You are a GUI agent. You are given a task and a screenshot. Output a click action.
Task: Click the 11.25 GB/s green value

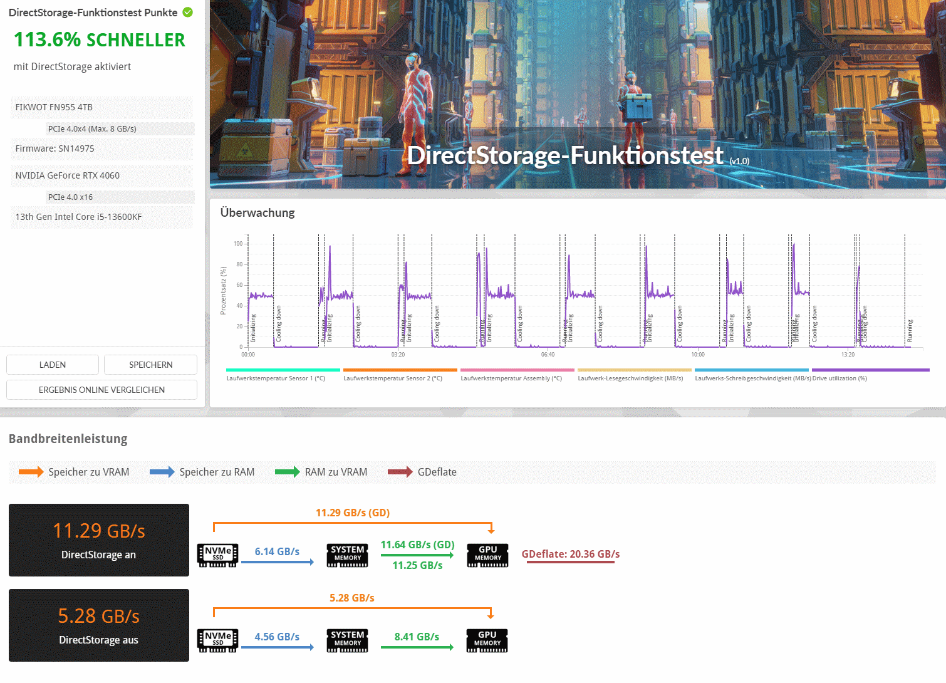[417, 565]
